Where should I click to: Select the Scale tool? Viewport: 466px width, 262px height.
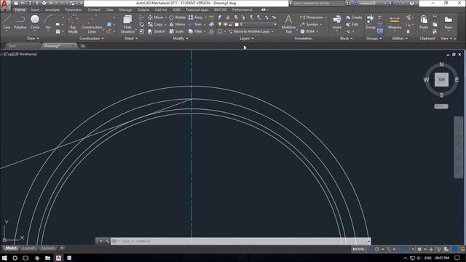(x=176, y=31)
